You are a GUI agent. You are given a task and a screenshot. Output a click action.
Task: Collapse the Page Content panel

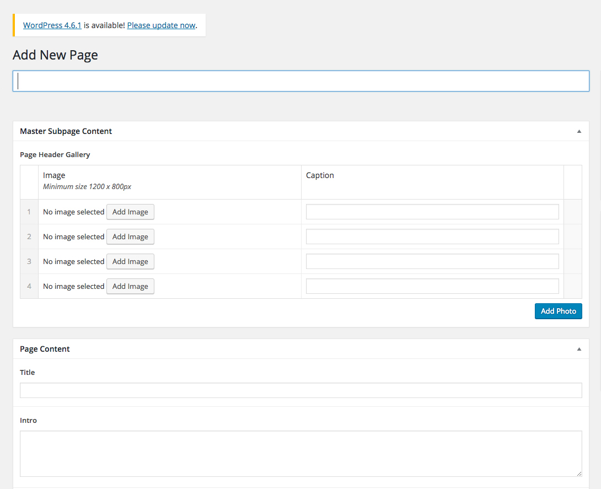579,349
